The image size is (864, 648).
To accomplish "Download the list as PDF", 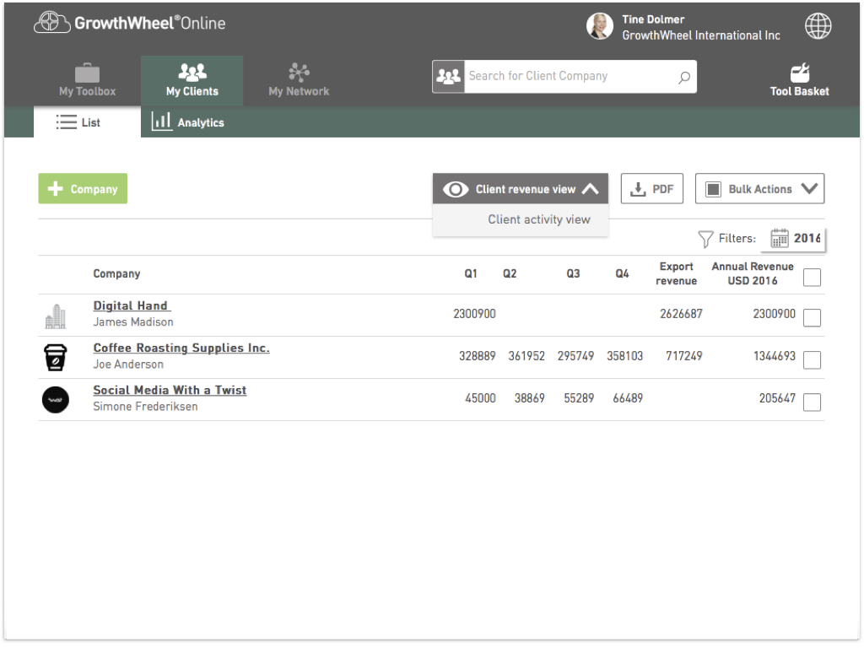I will (652, 189).
